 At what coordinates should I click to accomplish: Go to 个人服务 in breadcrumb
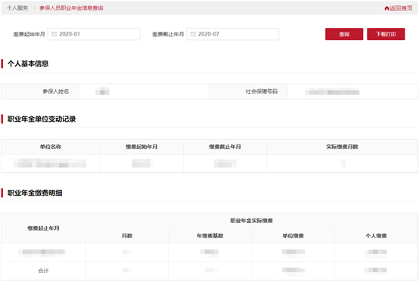17,8
